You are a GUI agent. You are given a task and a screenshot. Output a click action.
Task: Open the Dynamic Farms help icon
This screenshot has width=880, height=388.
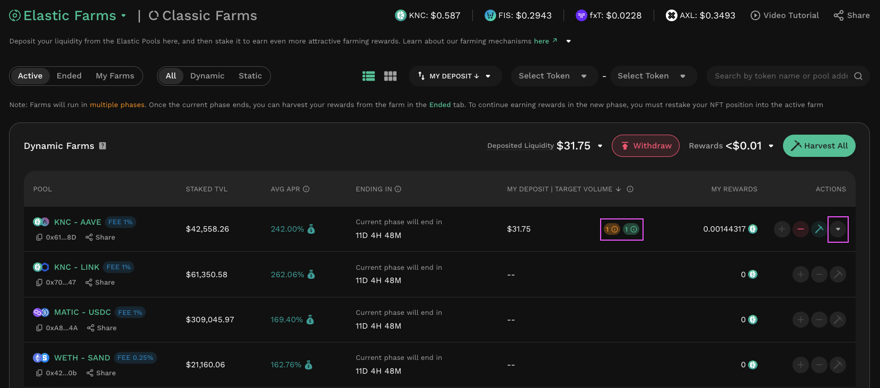[103, 146]
